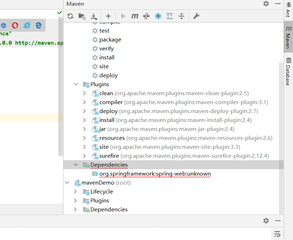The image size is (293, 240).
Task: Download sources and documentation icon
Action: [94, 16]
